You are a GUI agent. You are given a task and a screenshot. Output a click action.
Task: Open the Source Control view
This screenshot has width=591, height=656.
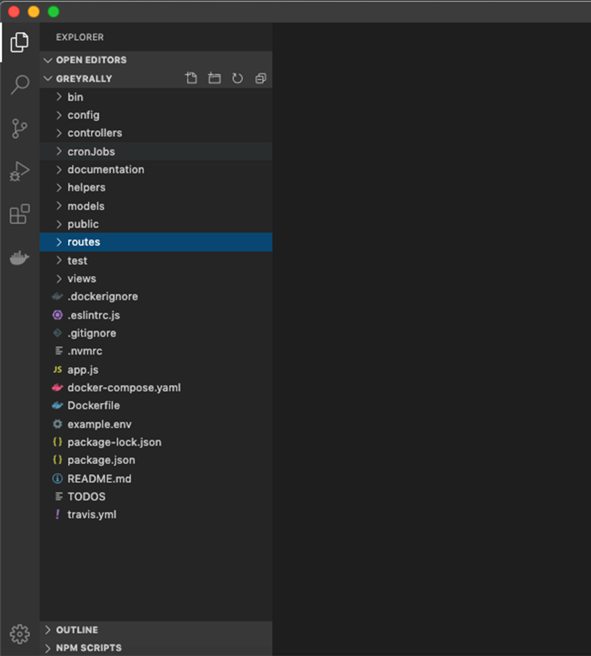(x=20, y=129)
